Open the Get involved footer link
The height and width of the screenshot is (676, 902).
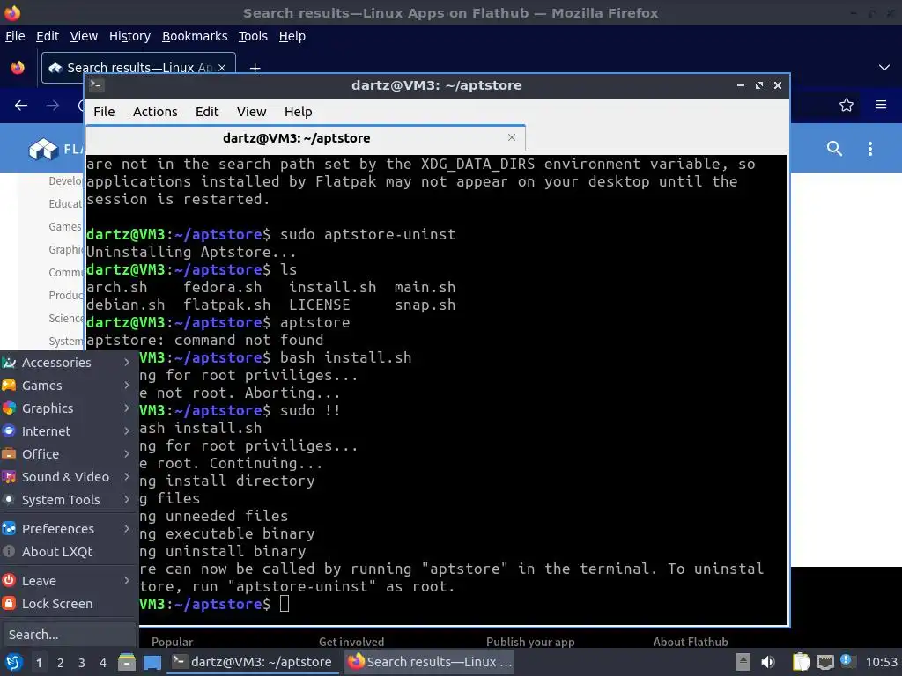tap(351, 642)
